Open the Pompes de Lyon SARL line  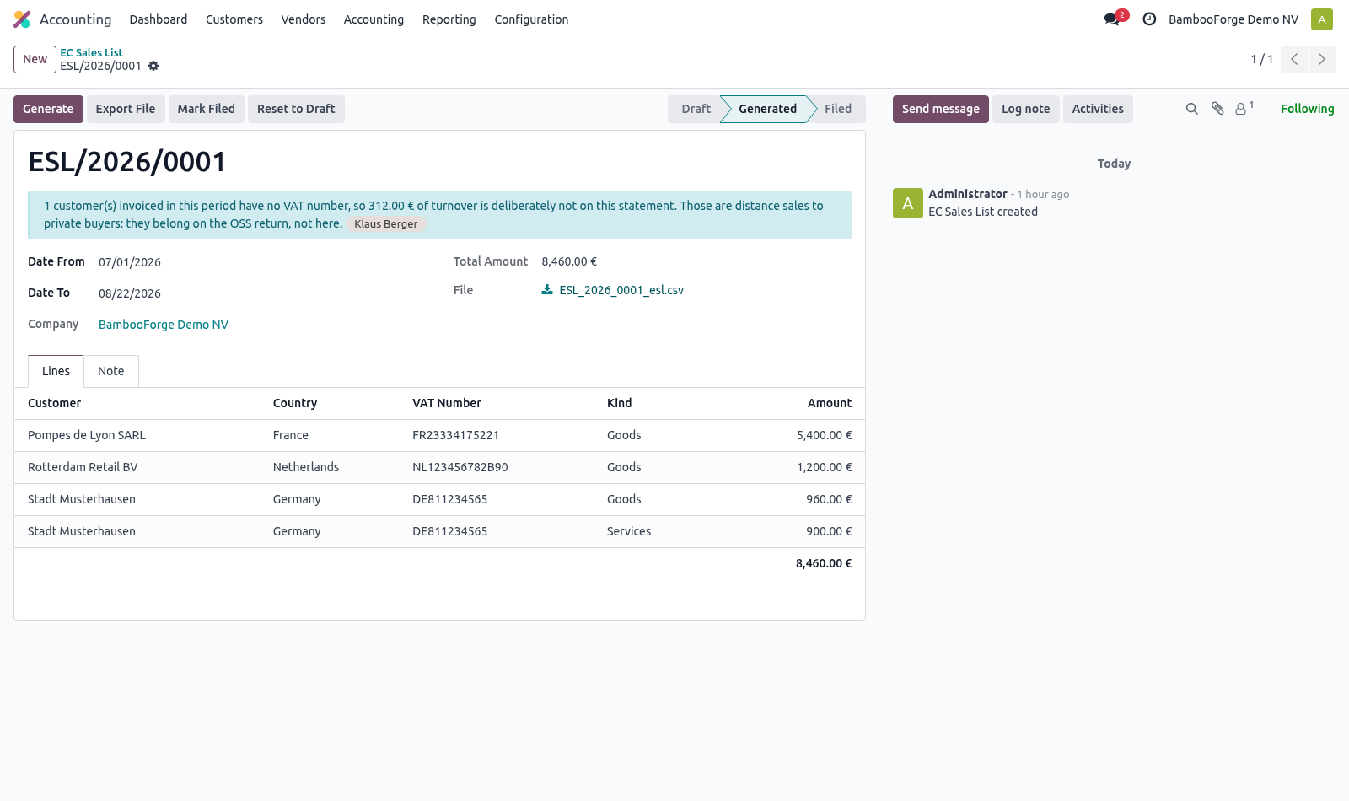439,435
